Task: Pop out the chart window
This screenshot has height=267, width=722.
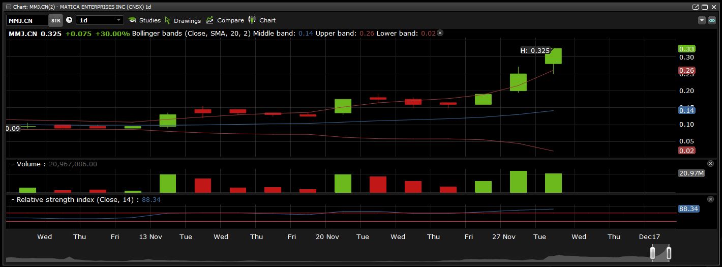Action: click(696, 7)
